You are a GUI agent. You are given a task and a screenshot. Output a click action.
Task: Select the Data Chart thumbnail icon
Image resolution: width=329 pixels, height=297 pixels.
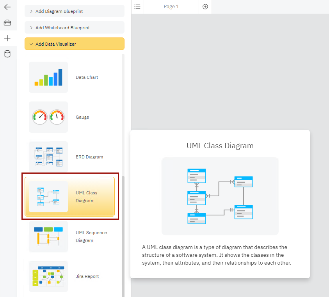[x=48, y=77]
